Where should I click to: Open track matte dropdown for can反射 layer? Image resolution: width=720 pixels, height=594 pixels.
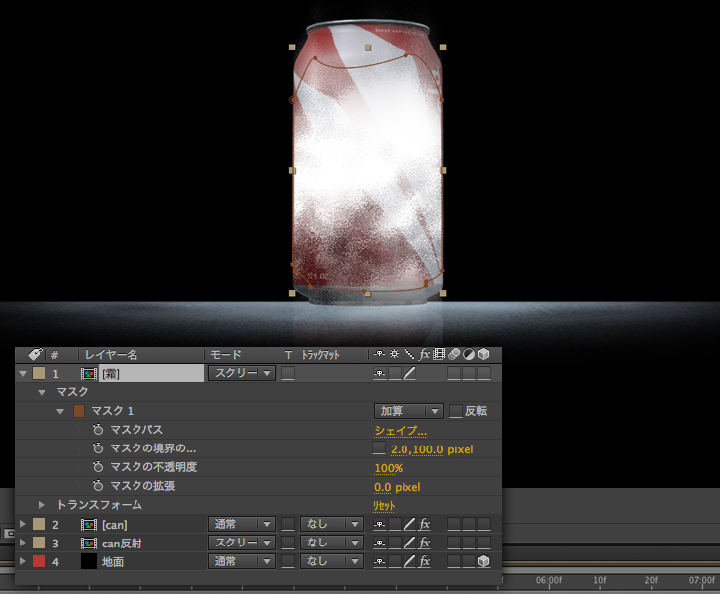pos(331,543)
